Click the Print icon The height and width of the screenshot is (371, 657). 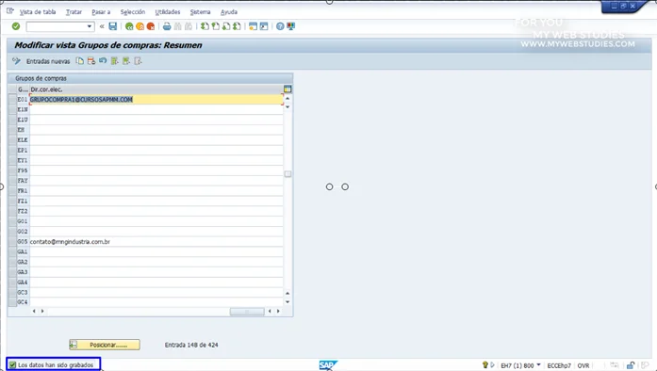coord(167,26)
